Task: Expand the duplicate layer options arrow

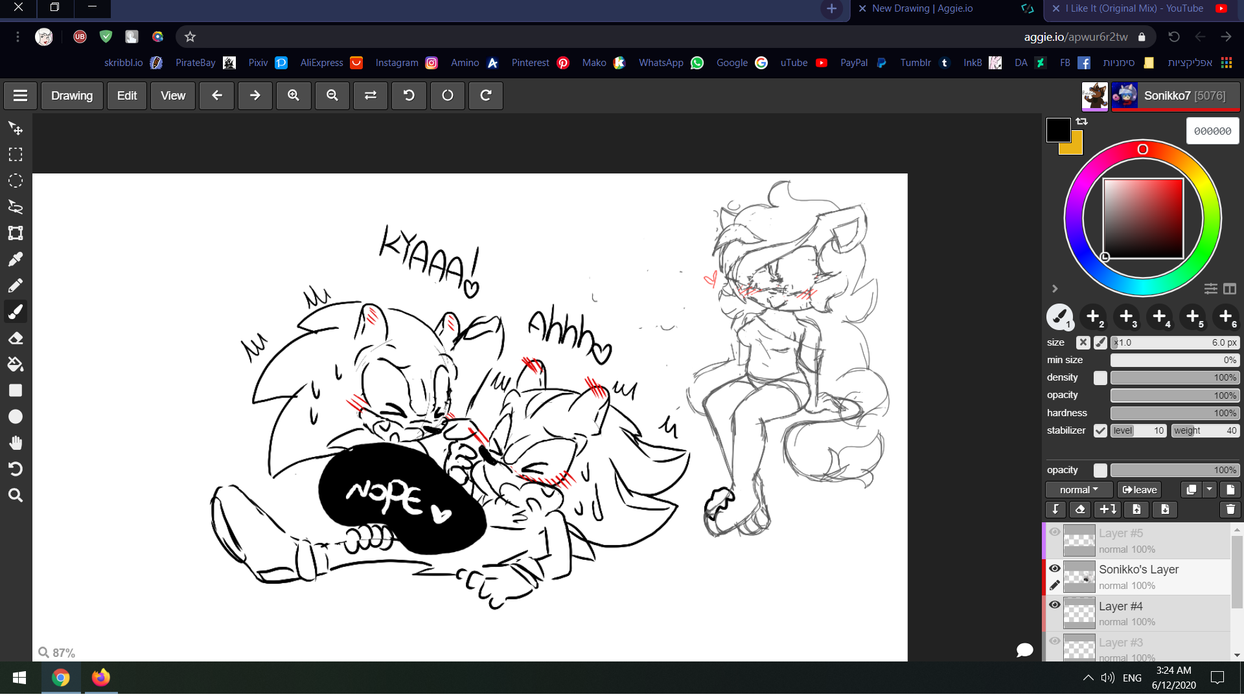Action: coord(1210,490)
